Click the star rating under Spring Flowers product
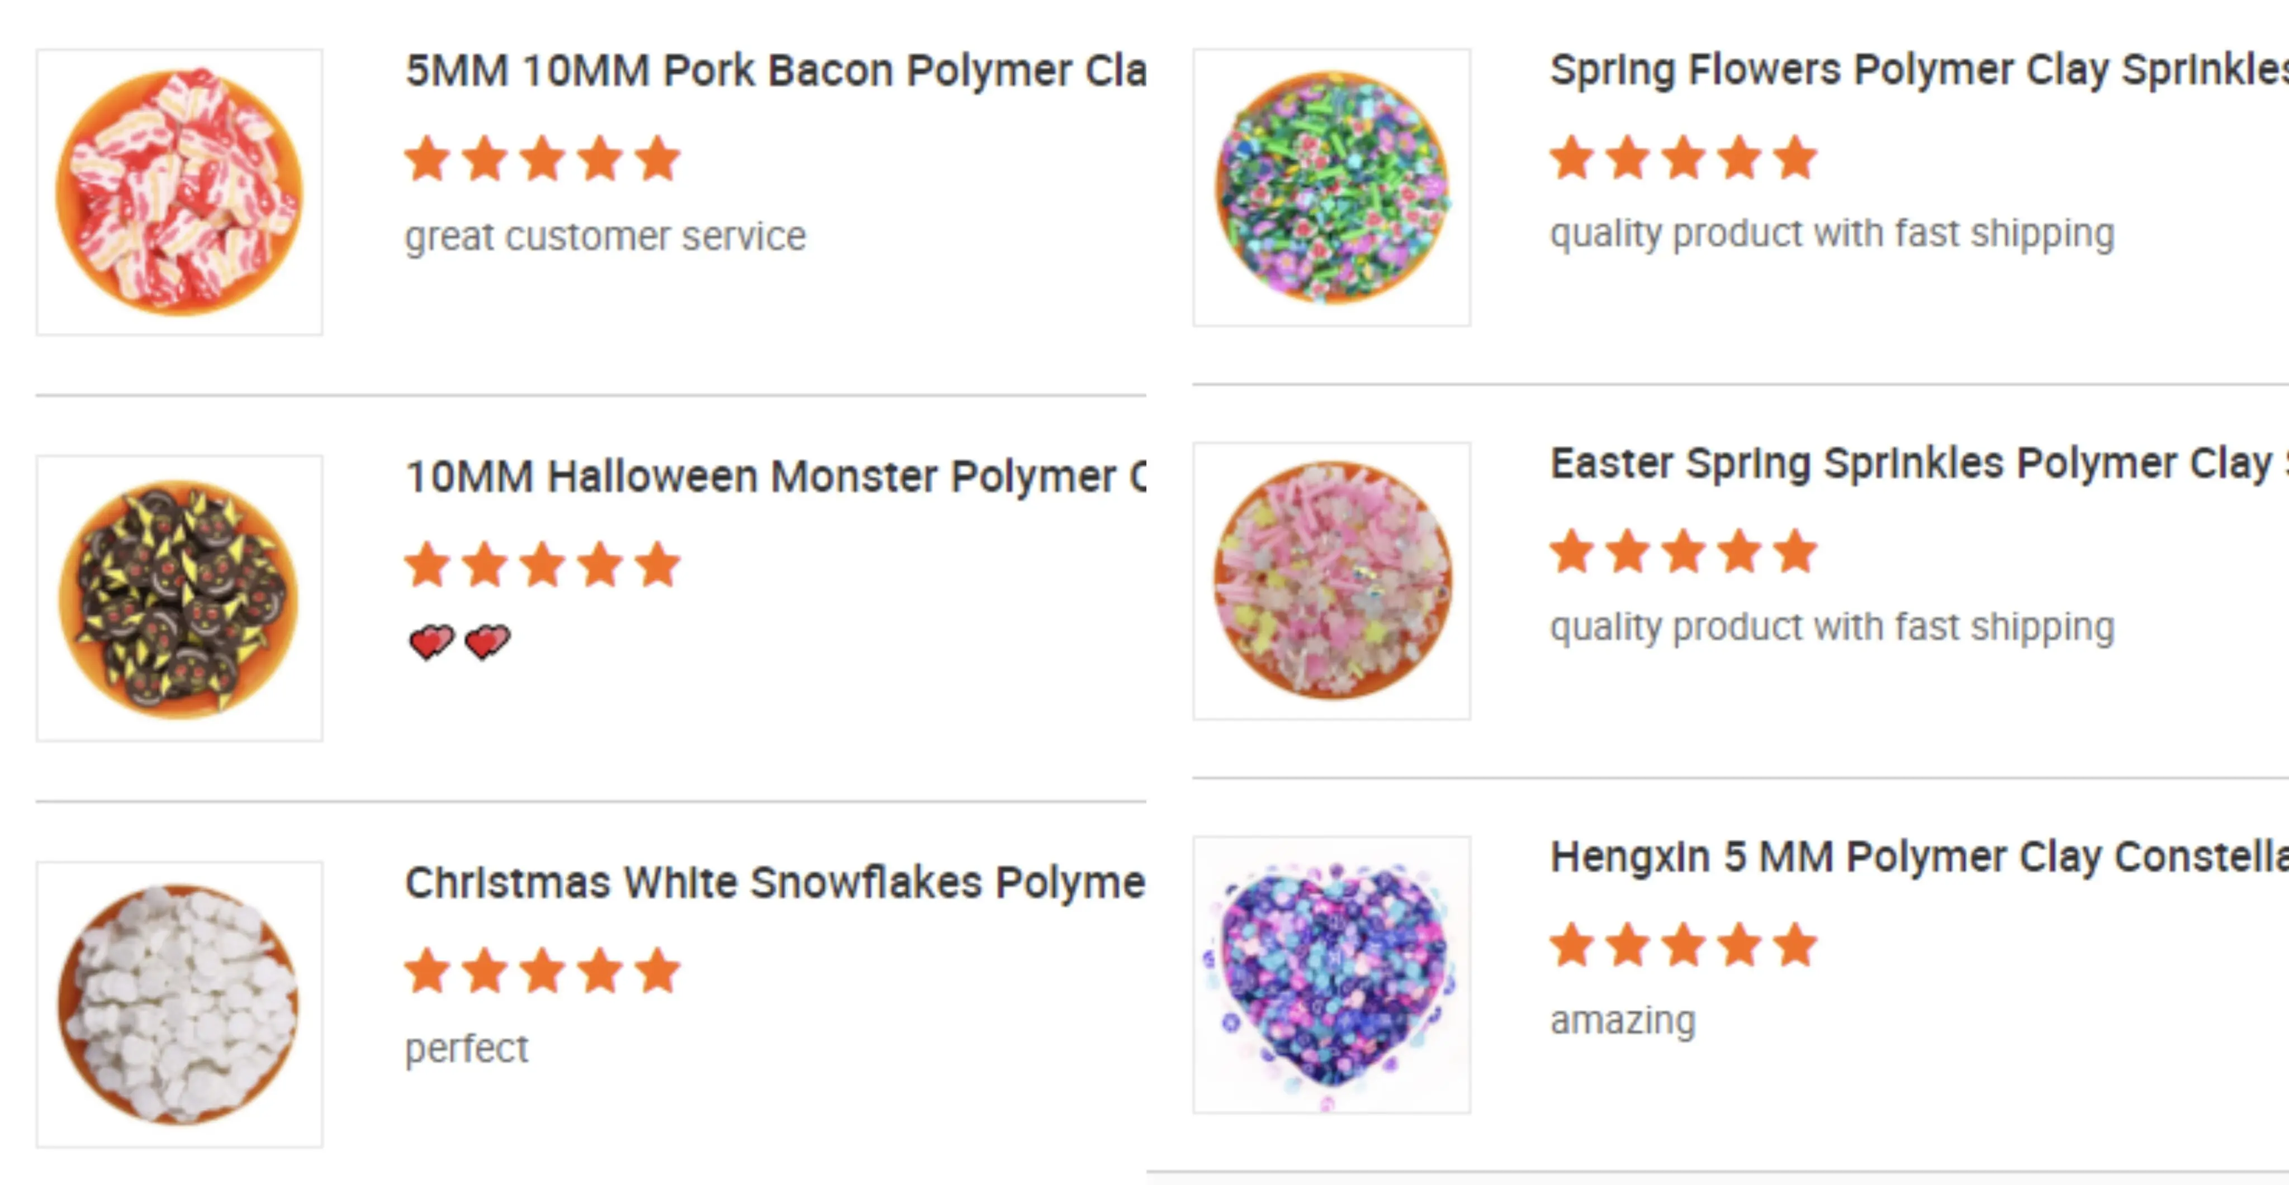The height and width of the screenshot is (1185, 2289). (1683, 158)
